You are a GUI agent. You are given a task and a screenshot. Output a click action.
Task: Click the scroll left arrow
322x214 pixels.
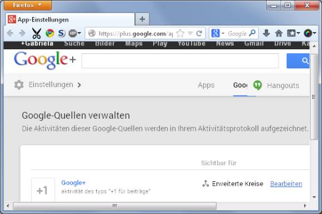(x=8, y=206)
